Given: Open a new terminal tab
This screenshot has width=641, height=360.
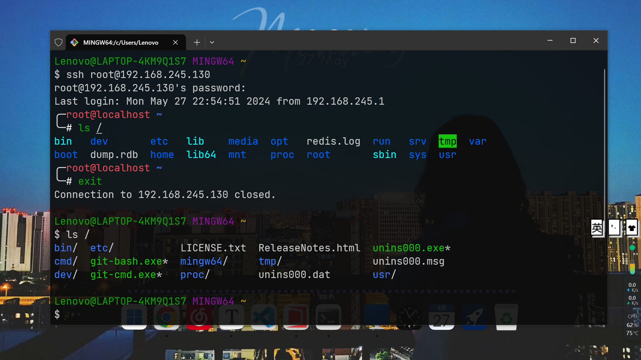Looking at the screenshot, I should tap(197, 42).
